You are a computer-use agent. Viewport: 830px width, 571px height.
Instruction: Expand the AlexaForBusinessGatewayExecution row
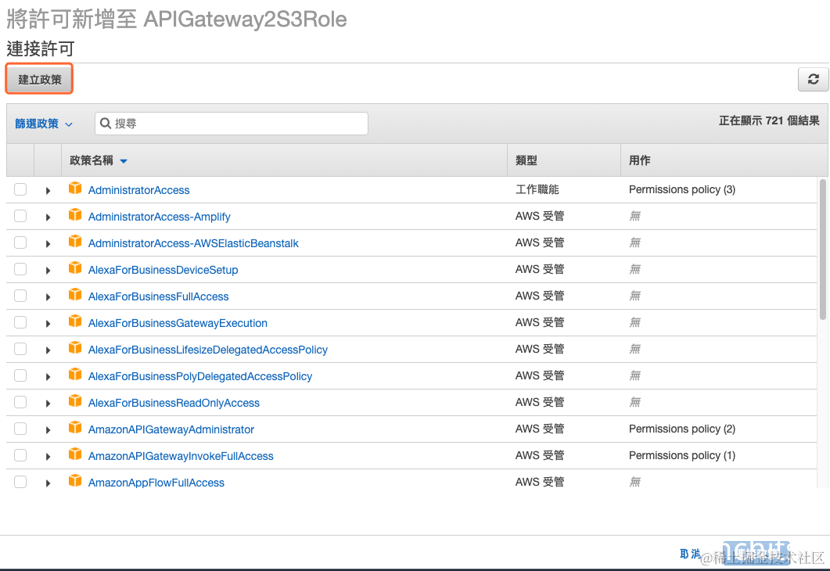coord(48,324)
